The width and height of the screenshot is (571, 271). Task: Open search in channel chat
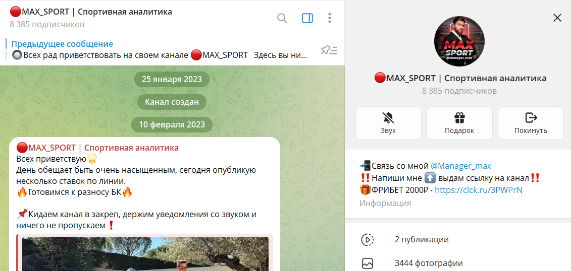[x=282, y=18]
